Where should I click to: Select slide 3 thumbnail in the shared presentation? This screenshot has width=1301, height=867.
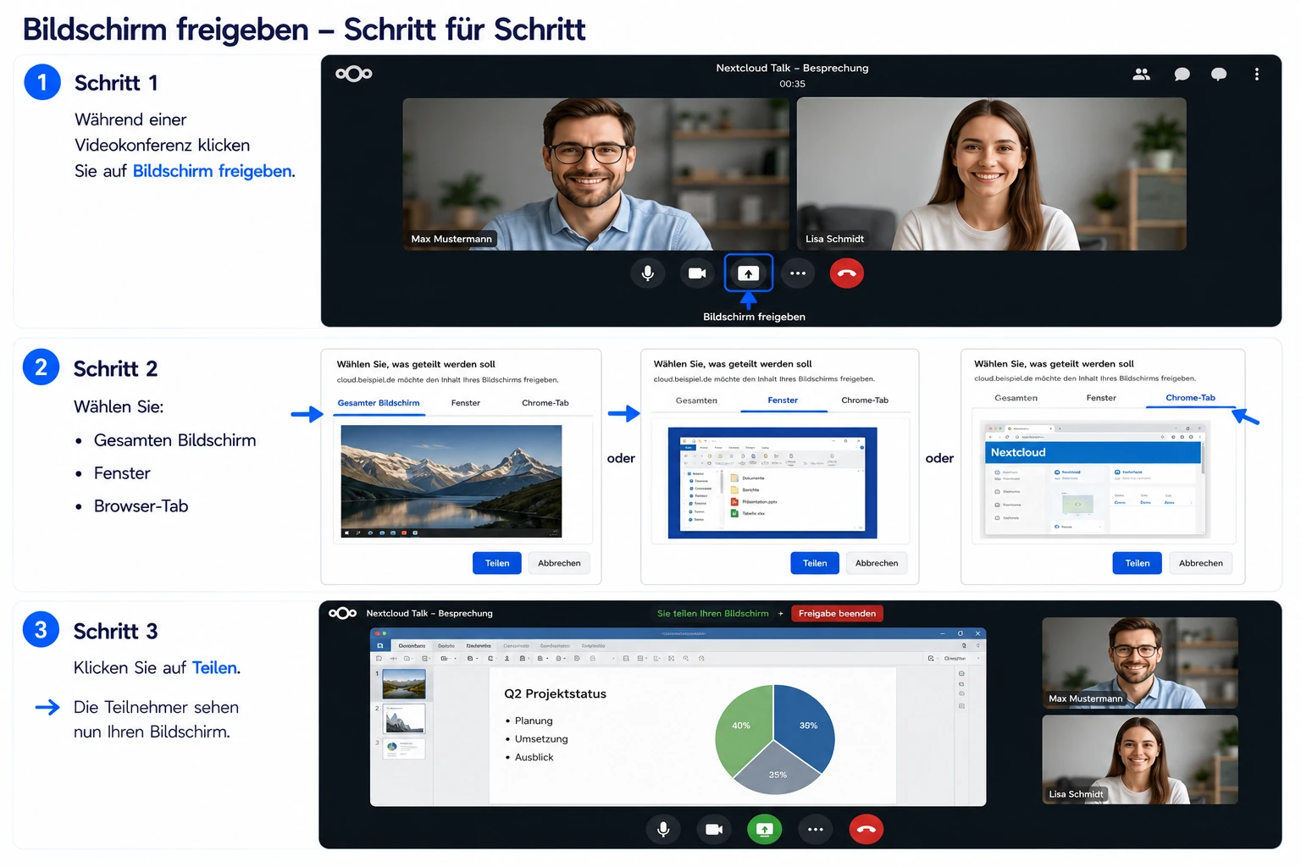[404, 748]
